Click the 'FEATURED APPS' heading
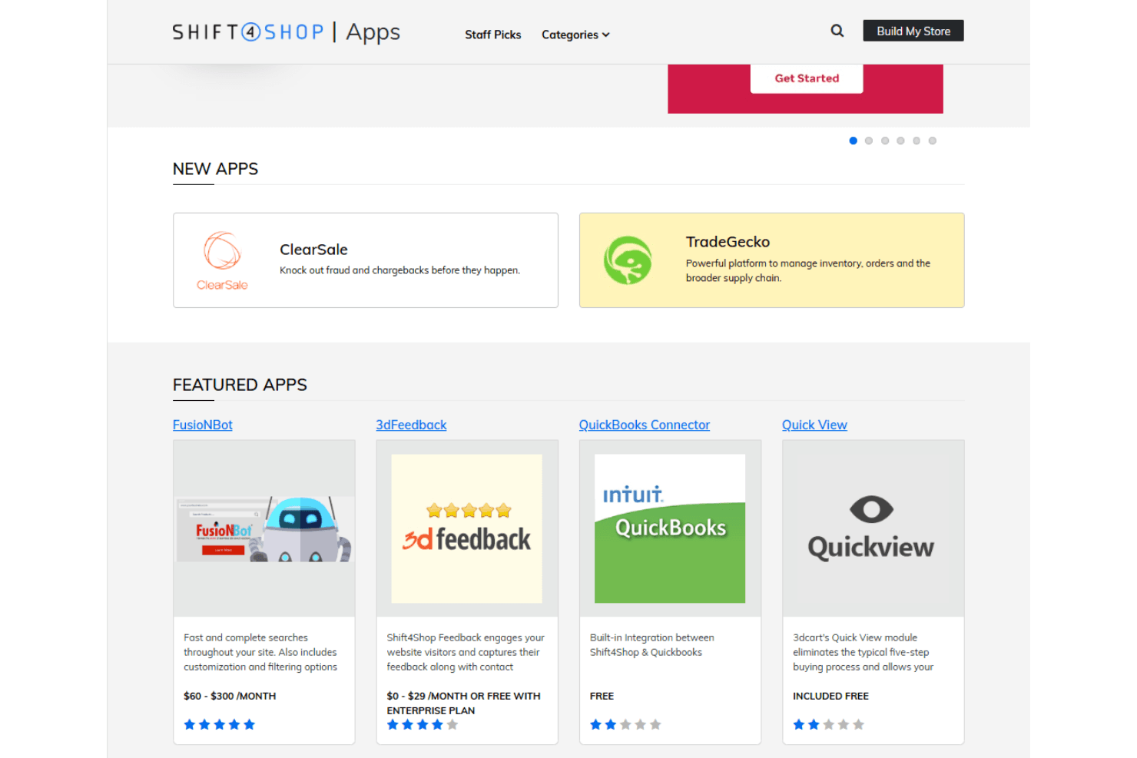1137x758 pixels. click(x=240, y=385)
